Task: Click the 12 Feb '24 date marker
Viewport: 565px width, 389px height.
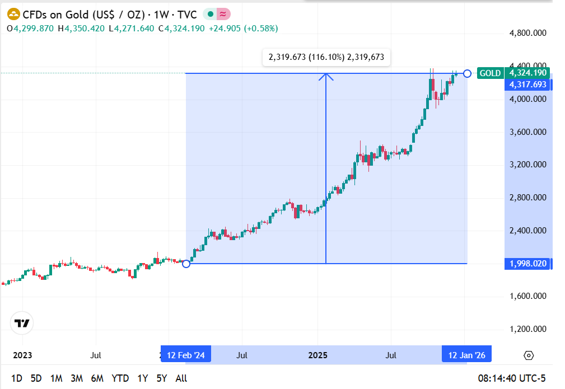Action: point(186,355)
